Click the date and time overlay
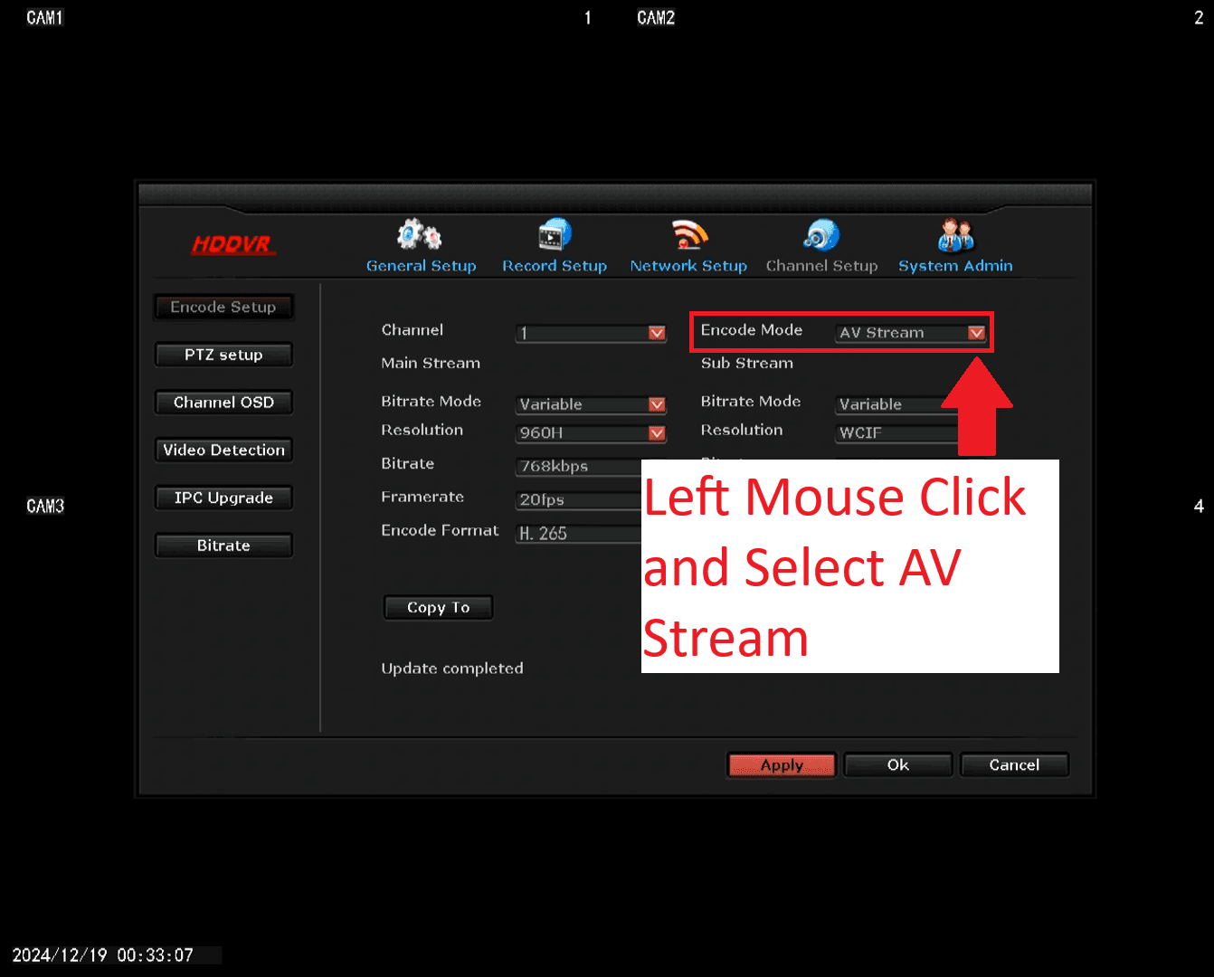This screenshot has height=977, width=1214. coord(103,955)
